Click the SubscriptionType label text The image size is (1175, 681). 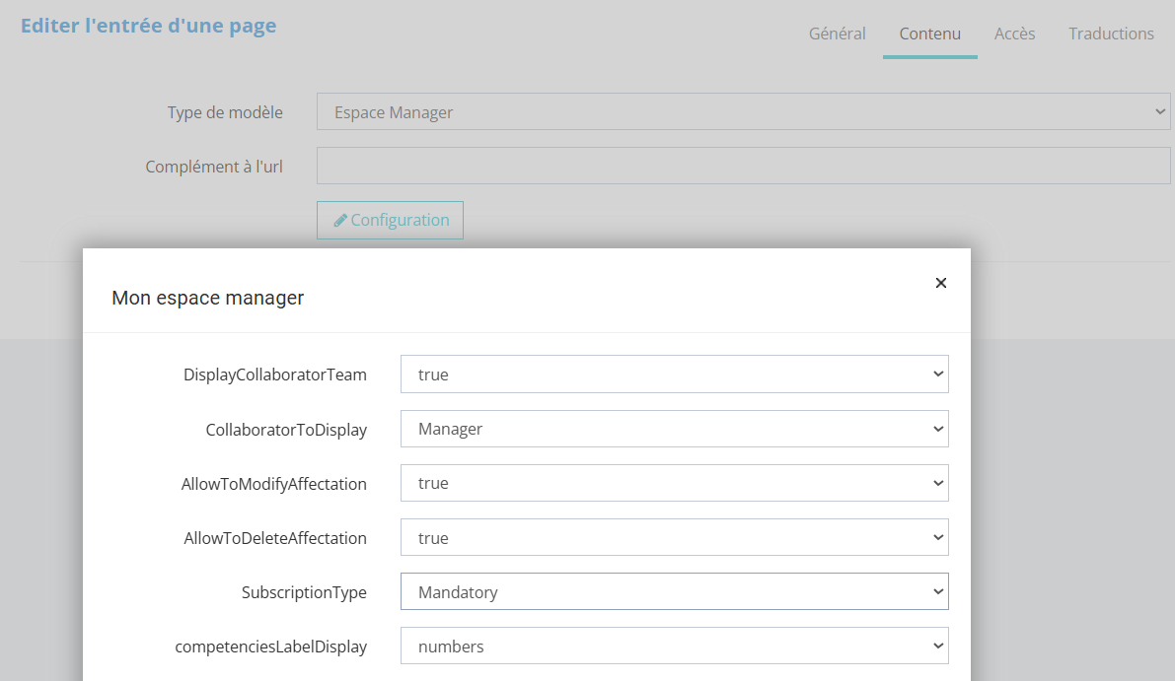pos(304,592)
